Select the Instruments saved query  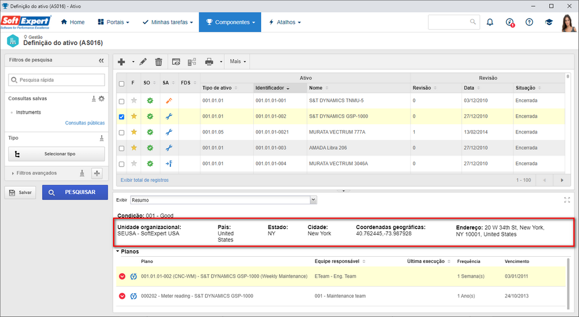pos(29,112)
